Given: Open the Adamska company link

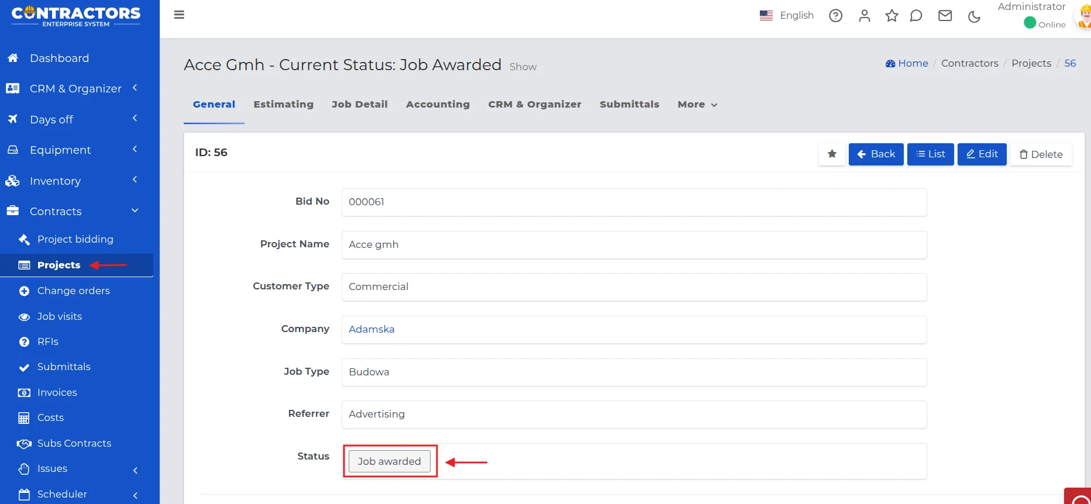Looking at the screenshot, I should point(371,329).
